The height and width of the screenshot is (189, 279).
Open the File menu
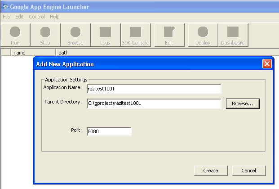6,17
